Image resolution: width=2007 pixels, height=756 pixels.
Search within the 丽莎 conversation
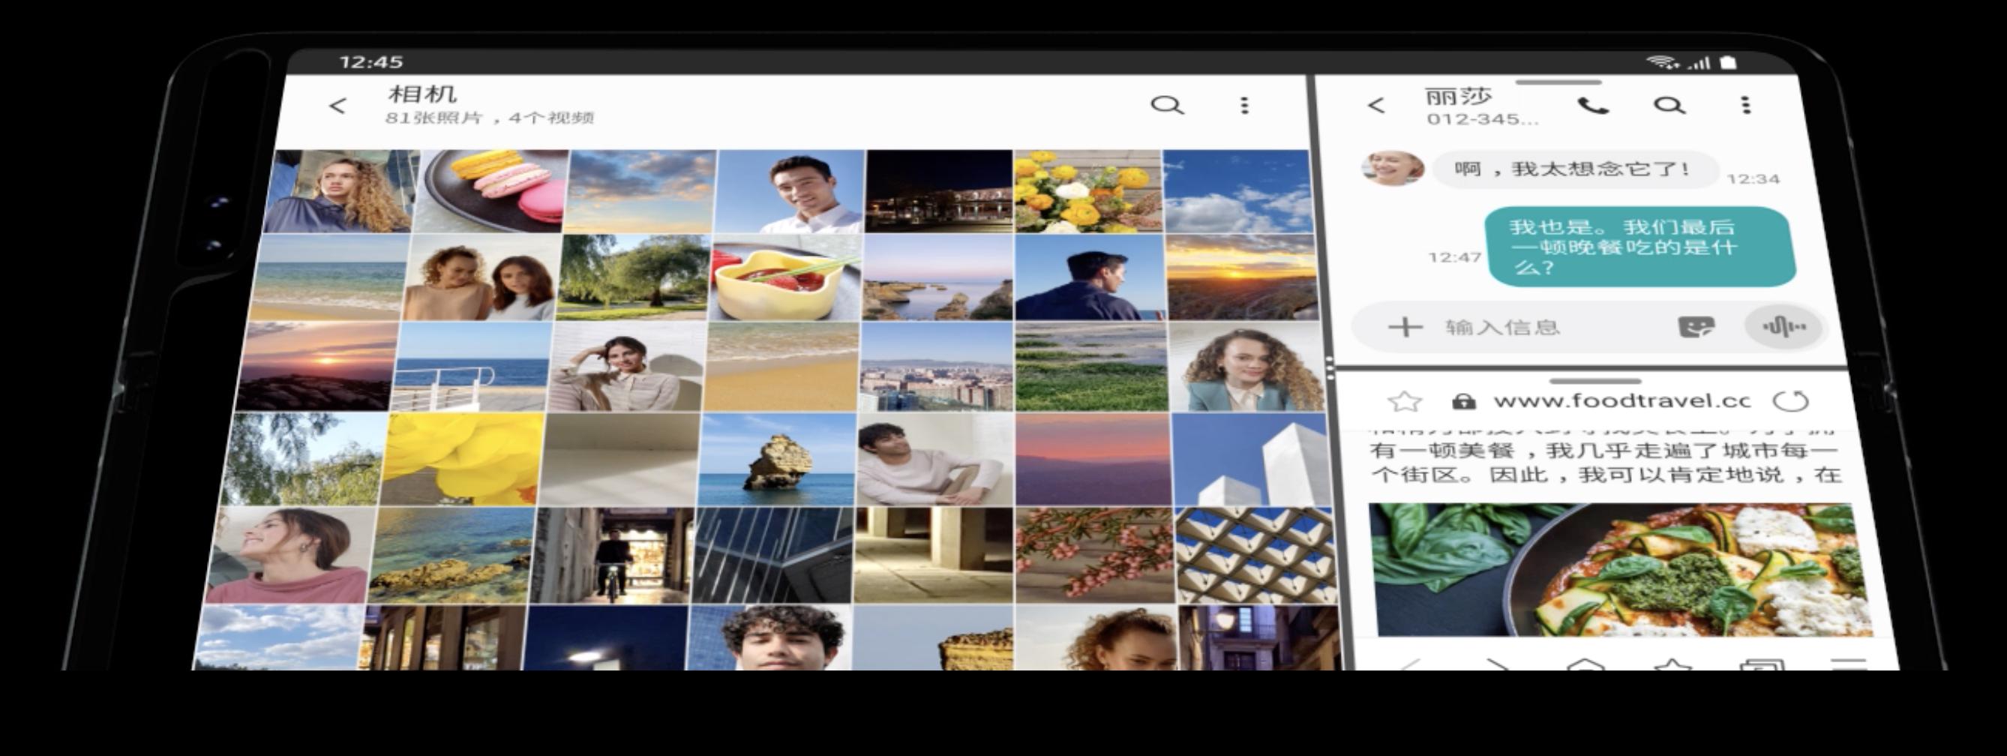coord(1669,105)
